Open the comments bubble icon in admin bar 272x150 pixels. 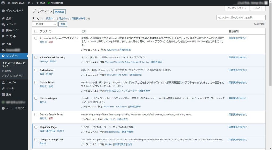29,3
